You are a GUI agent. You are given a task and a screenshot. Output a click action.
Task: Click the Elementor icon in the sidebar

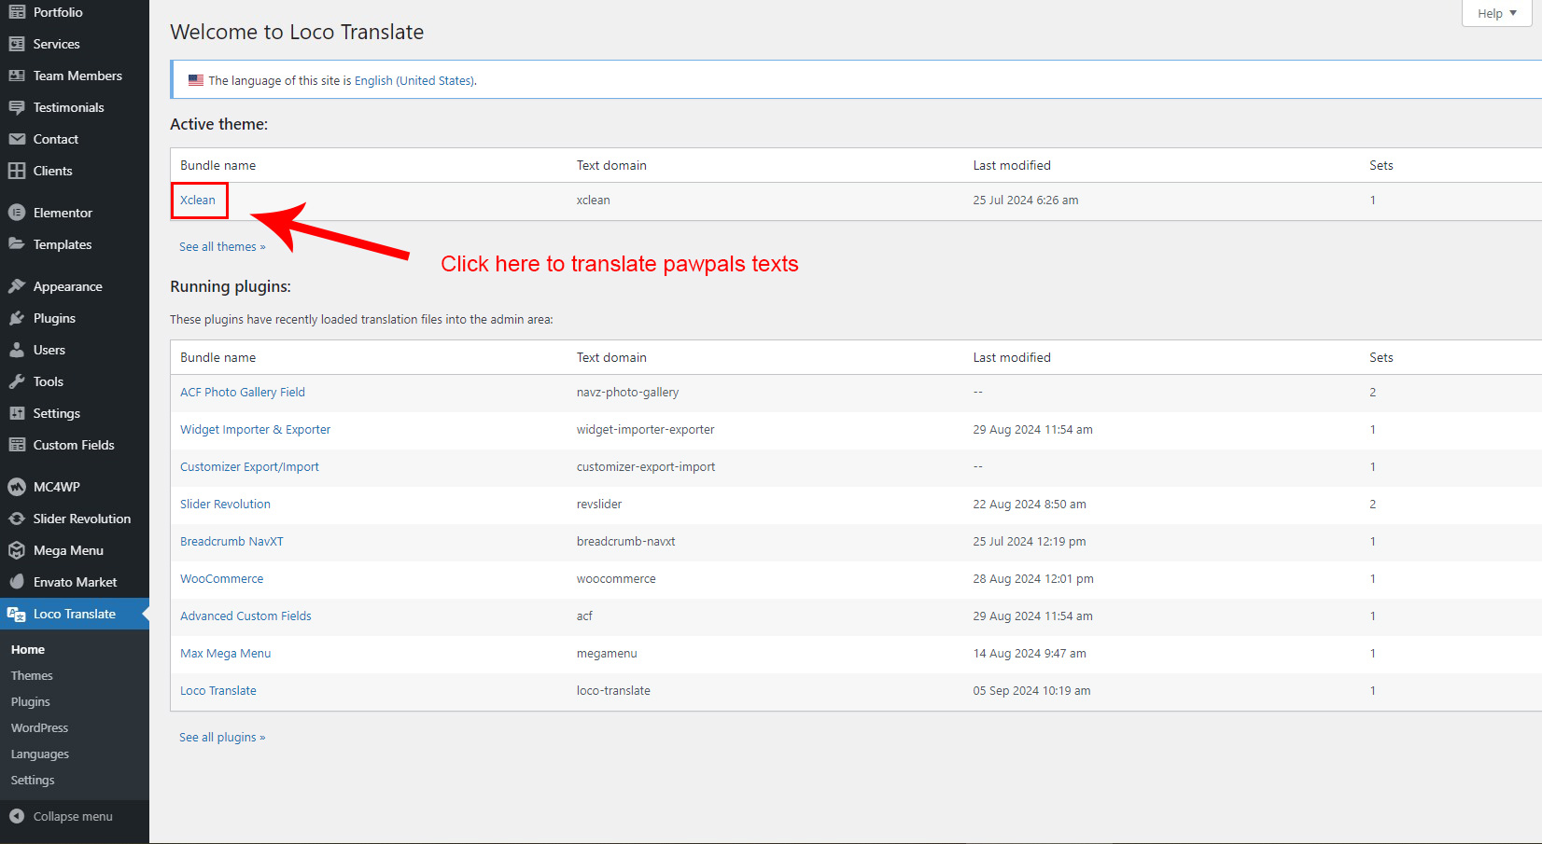[x=17, y=213]
